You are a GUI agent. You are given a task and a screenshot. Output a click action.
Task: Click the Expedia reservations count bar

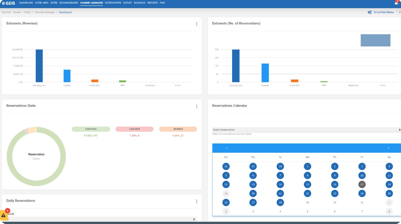click(265, 73)
